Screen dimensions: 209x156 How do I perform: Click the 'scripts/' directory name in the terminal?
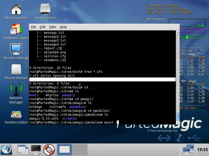[x=69, y=119]
